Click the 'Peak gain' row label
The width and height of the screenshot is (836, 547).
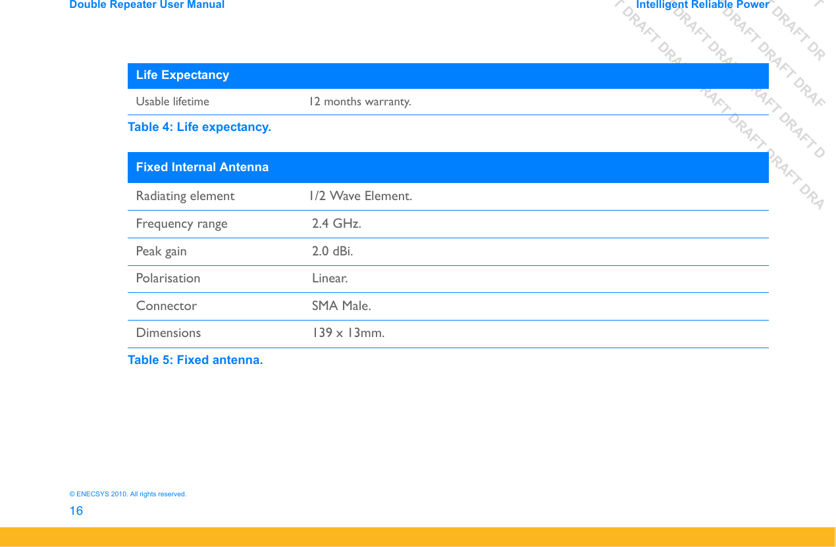pos(161,251)
